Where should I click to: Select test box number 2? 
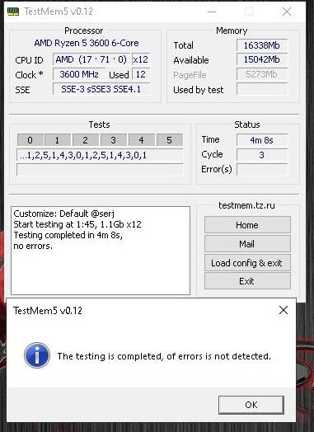[86, 140]
